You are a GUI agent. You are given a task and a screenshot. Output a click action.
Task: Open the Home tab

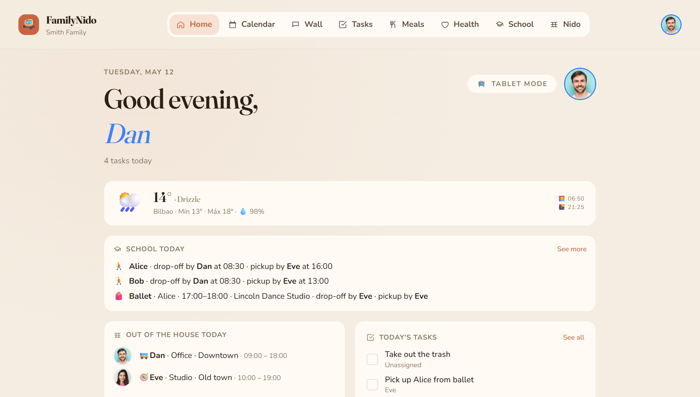click(x=194, y=25)
